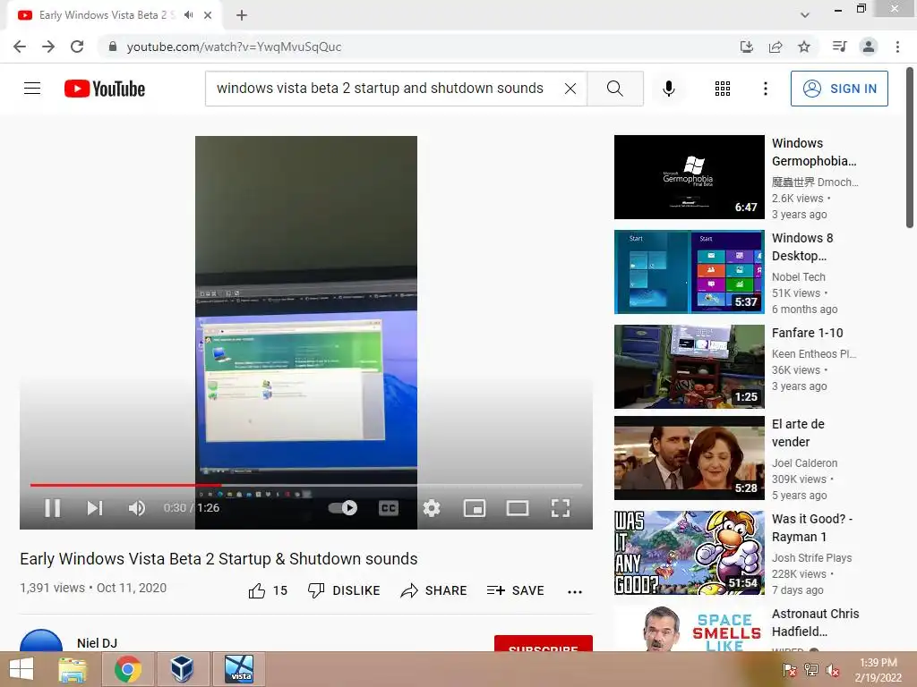
Task: Open YouTube settings three-dot menu
Action: (x=765, y=89)
